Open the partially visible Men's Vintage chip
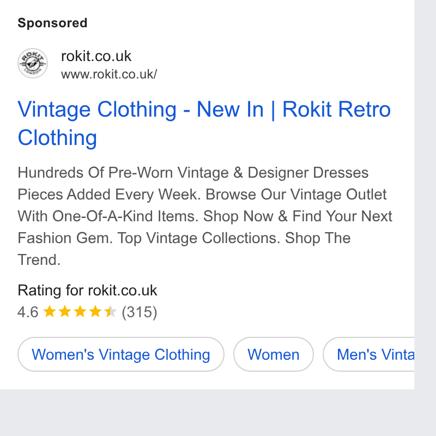This screenshot has height=436, width=436. click(x=368, y=354)
